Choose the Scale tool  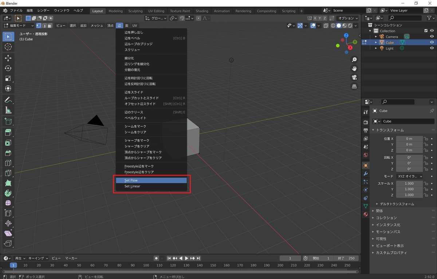[x=8, y=78]
